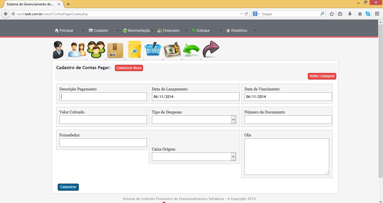Focus the Valor Cobrado input field

103,120
